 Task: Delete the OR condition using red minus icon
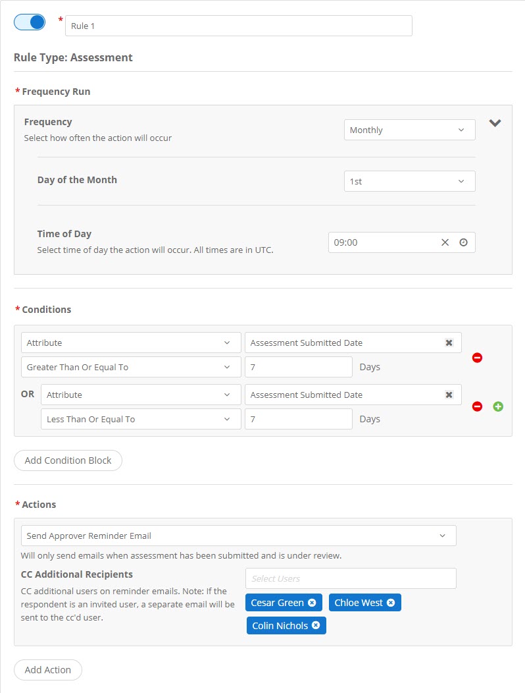477,406
